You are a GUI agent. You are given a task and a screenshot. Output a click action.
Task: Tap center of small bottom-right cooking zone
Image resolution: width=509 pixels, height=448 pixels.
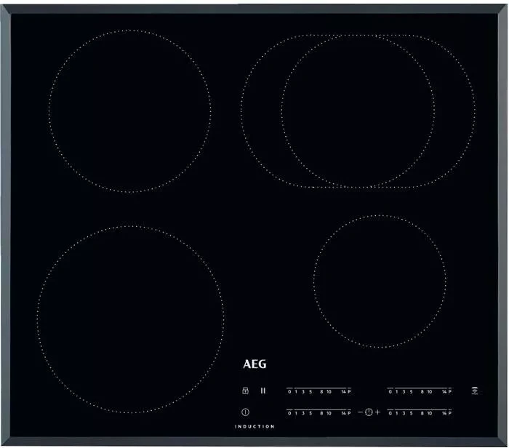click(380, 280)
